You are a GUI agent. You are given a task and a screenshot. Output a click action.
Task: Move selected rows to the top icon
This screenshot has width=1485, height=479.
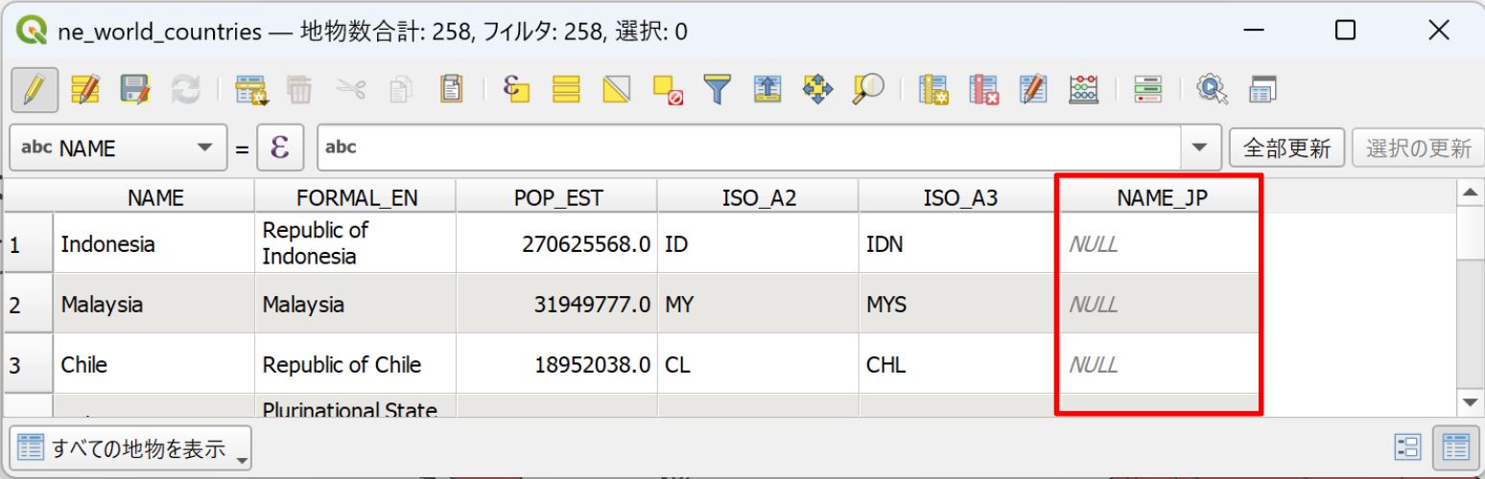click(x=767, y=90)
